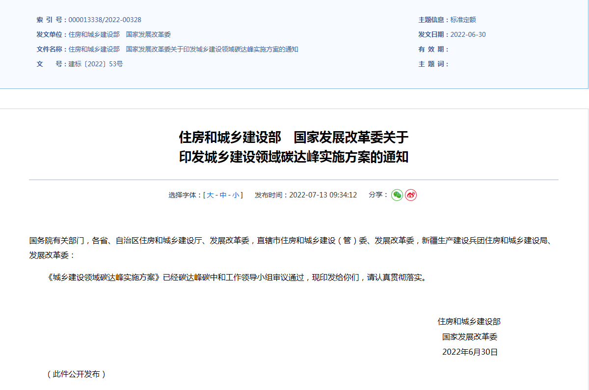Viewport: 589px width, 390px height.
Task: Click the document number 建标〔2022〕53号
Action: 96,64
